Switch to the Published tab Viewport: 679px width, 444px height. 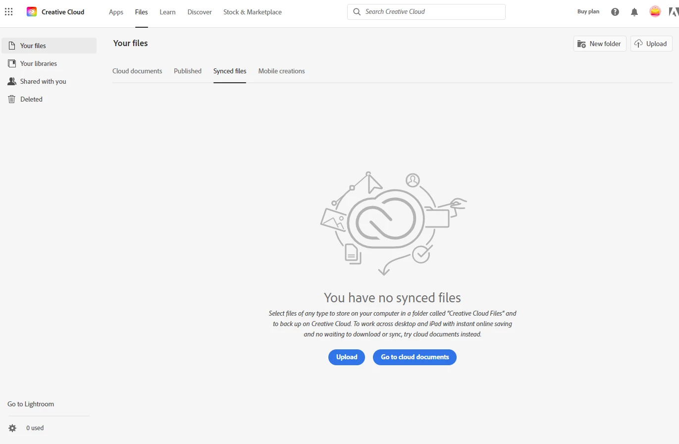pos(188,71)
